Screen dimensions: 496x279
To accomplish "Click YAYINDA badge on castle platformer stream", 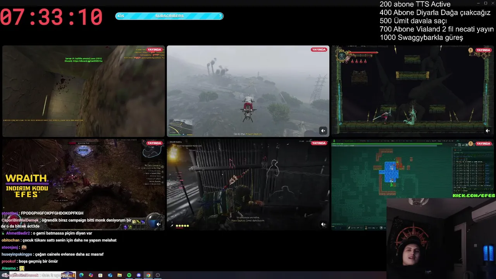I will click(x=484, y=50).
